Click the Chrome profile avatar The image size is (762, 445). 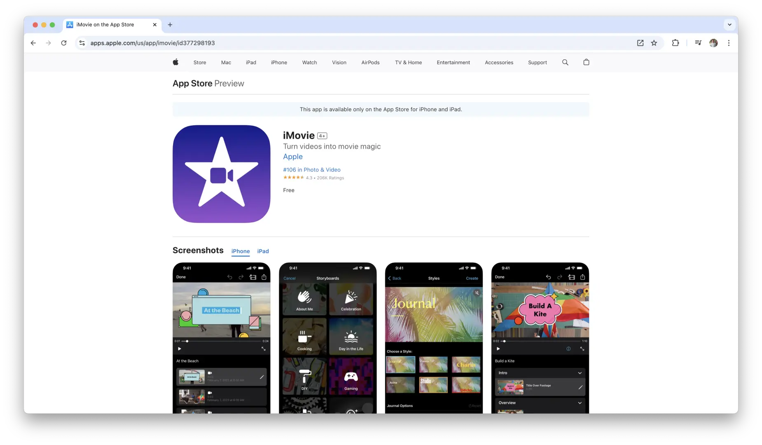click(713, 43)
